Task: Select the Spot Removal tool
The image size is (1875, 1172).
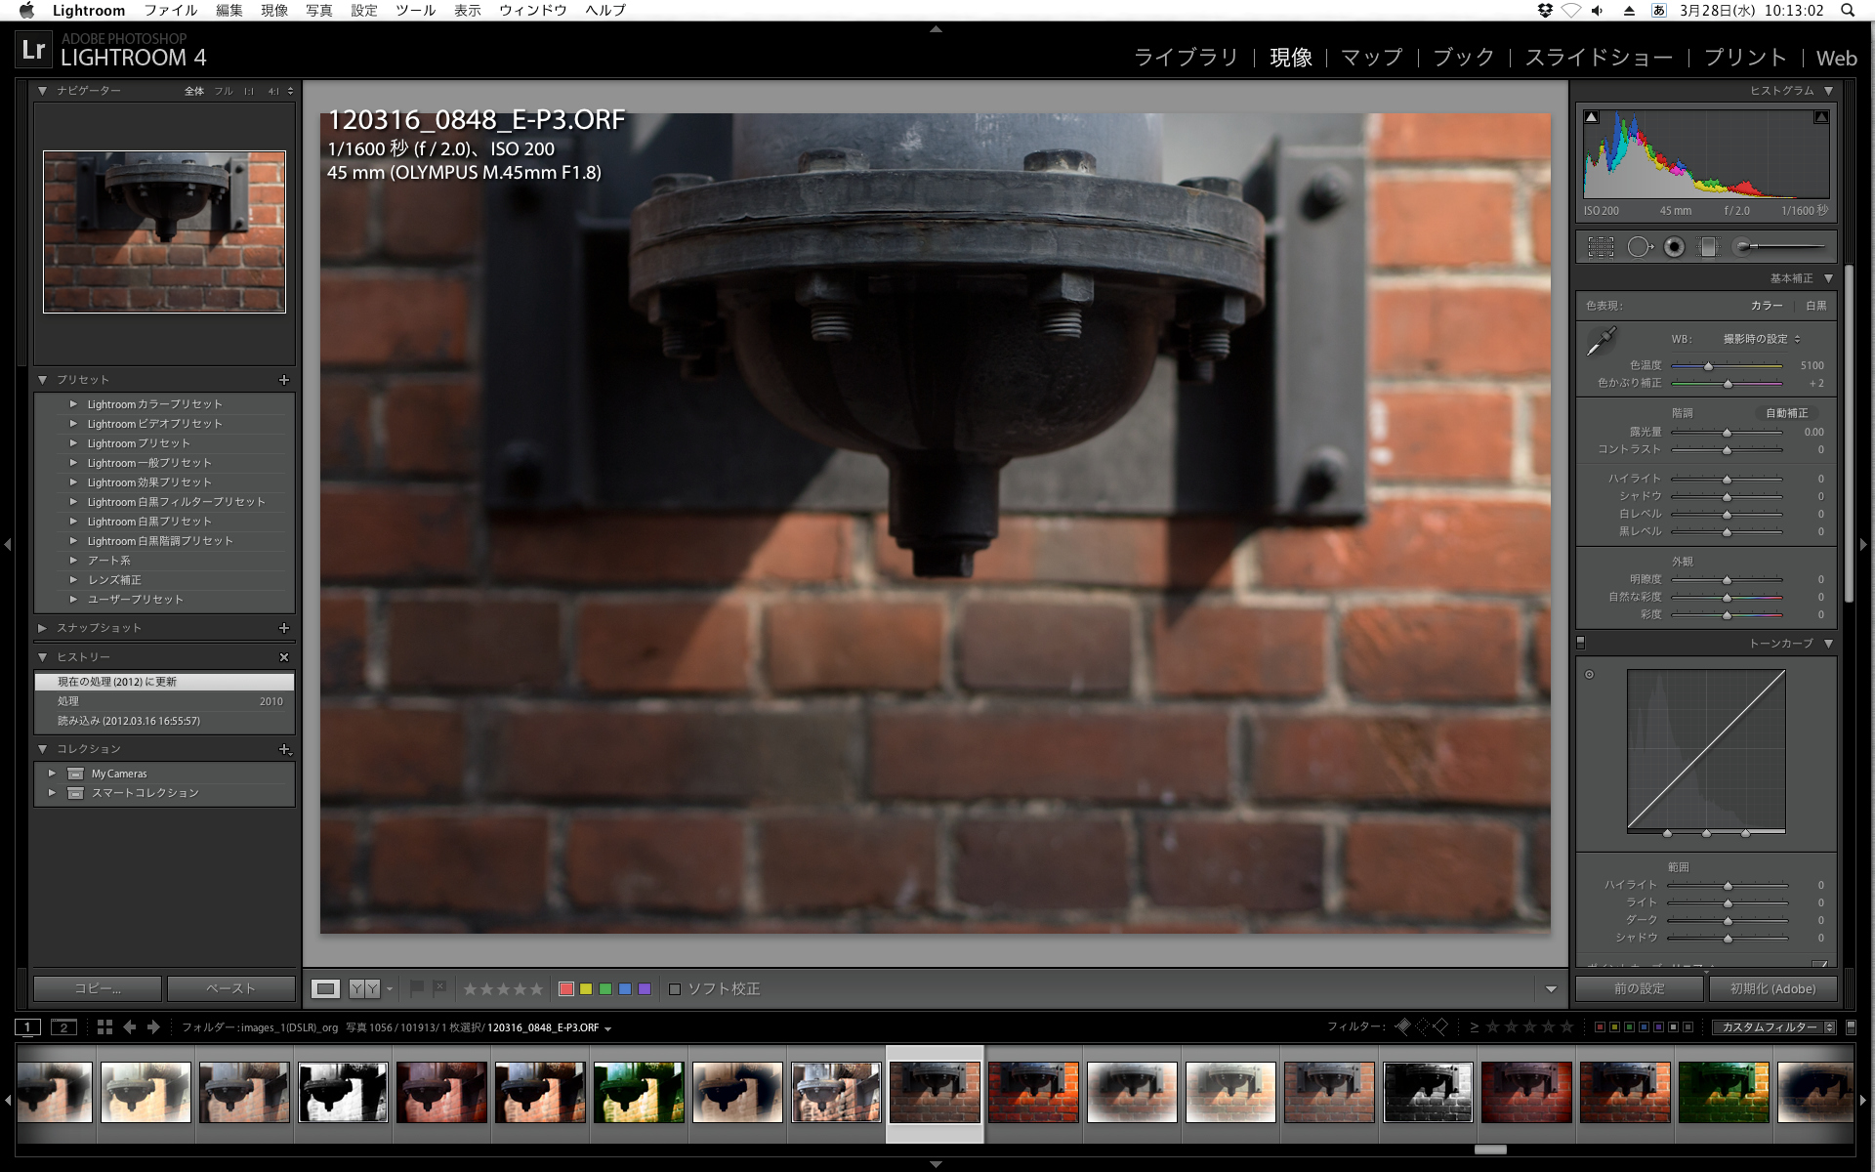Action: coord(1639,247)
